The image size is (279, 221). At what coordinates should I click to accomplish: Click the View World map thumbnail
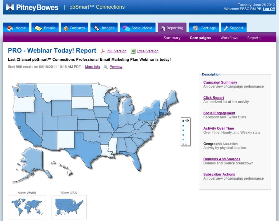(x=27, y=207)
